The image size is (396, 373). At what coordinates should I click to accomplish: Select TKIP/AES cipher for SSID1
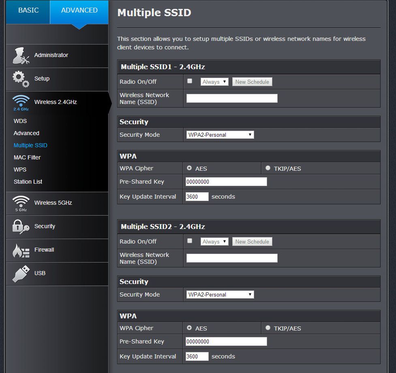268,168
